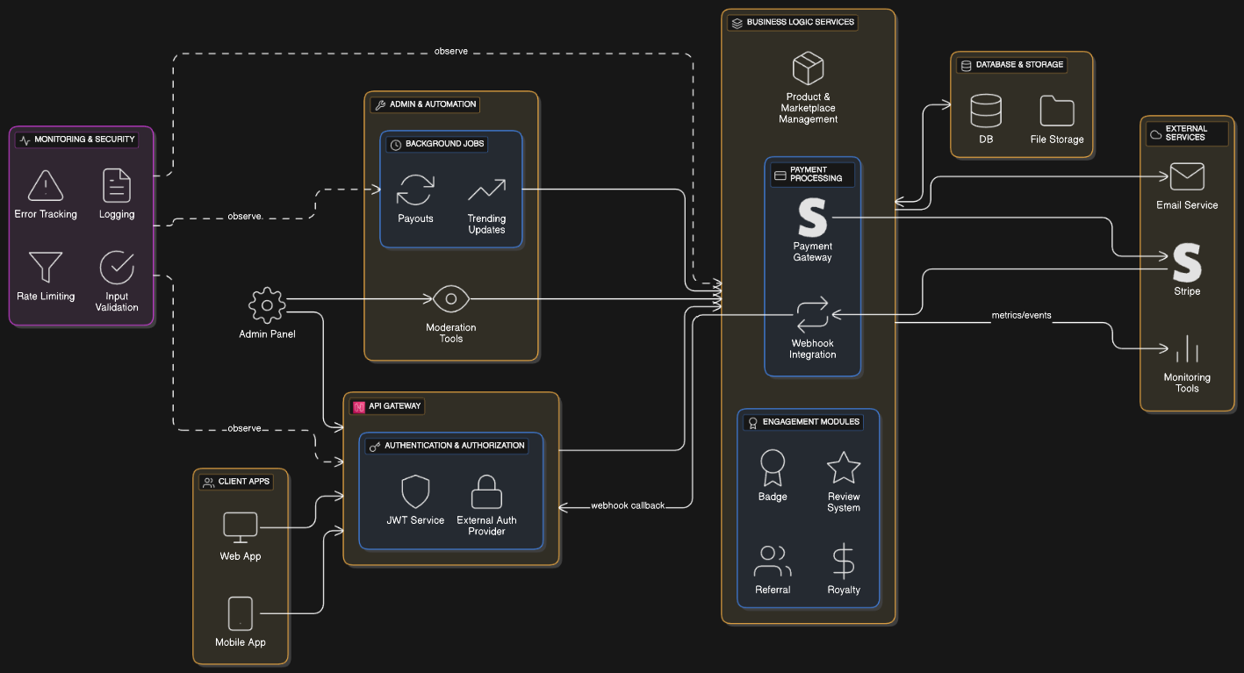Click the Royalty dollar sign icon

[844, 562]
